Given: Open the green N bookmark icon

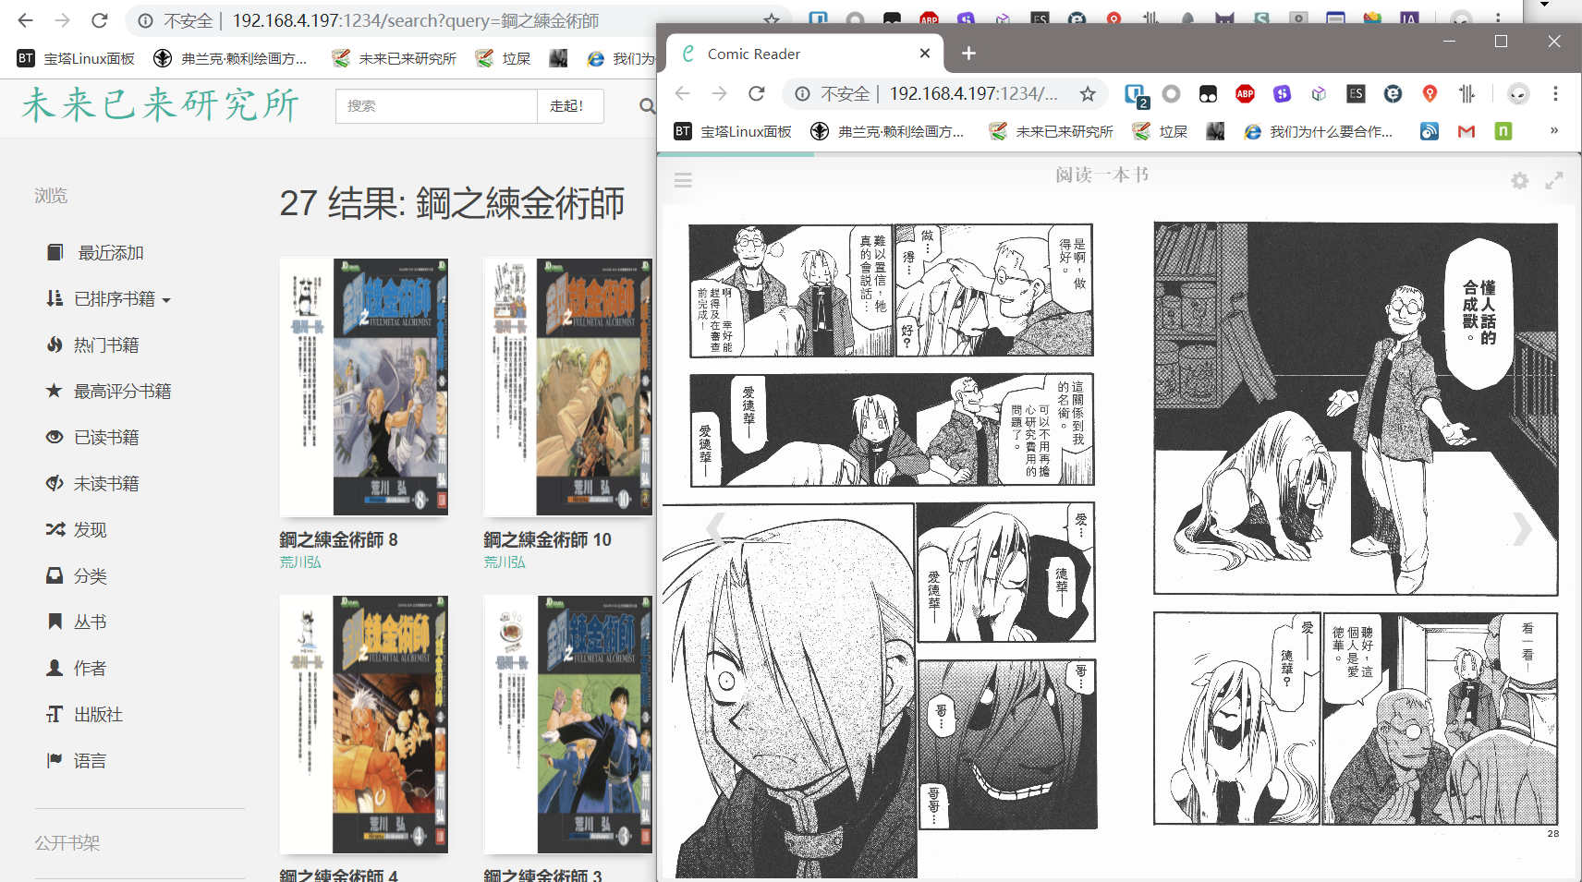Looking at the screenshot, I should point(1503,131).
